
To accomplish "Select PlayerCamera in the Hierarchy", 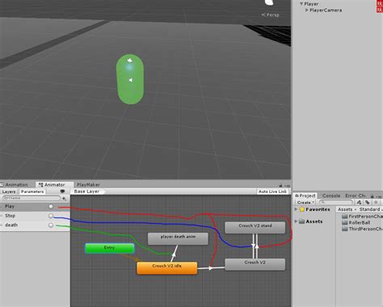I will [x=326, y=11].
